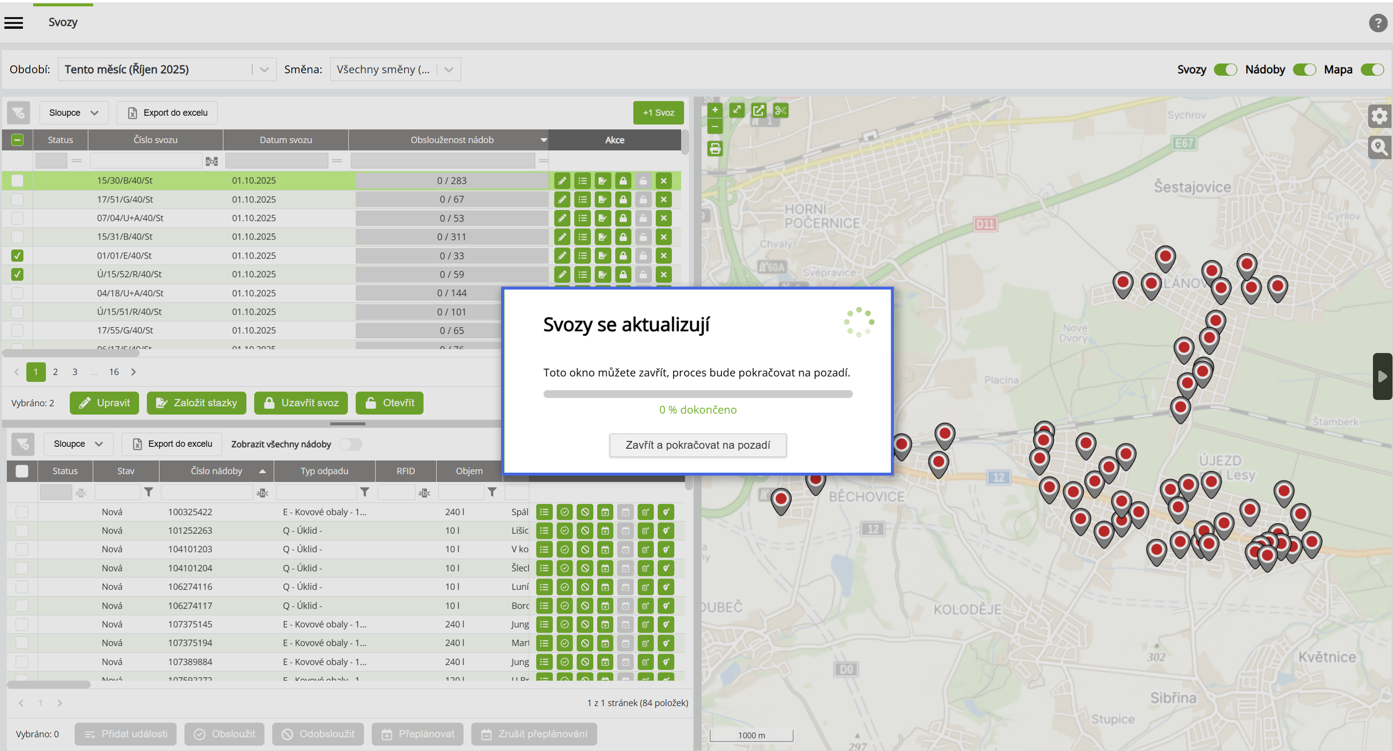Open the hamburger main menu
Image resolution: width=1393 pixels, height=751 pixels.
click(14, 22)
